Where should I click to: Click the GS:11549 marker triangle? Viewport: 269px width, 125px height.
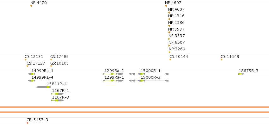tap(222, 60)
